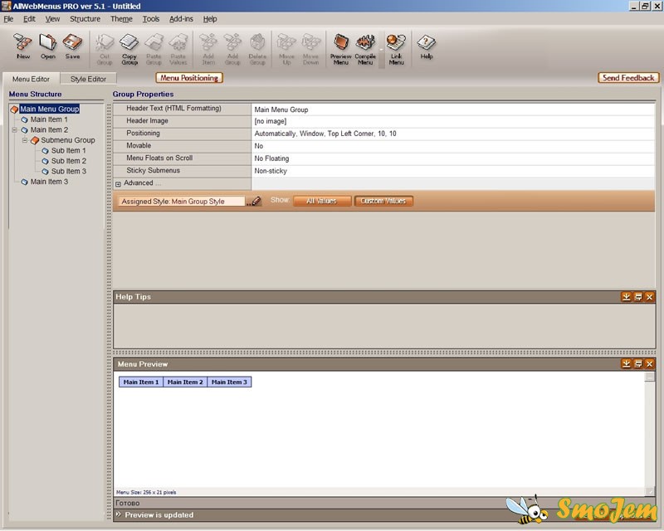The image size is (664, 531).
Task: Open the Structure menu
Action: pyautogui.click(x=85, y=18)
